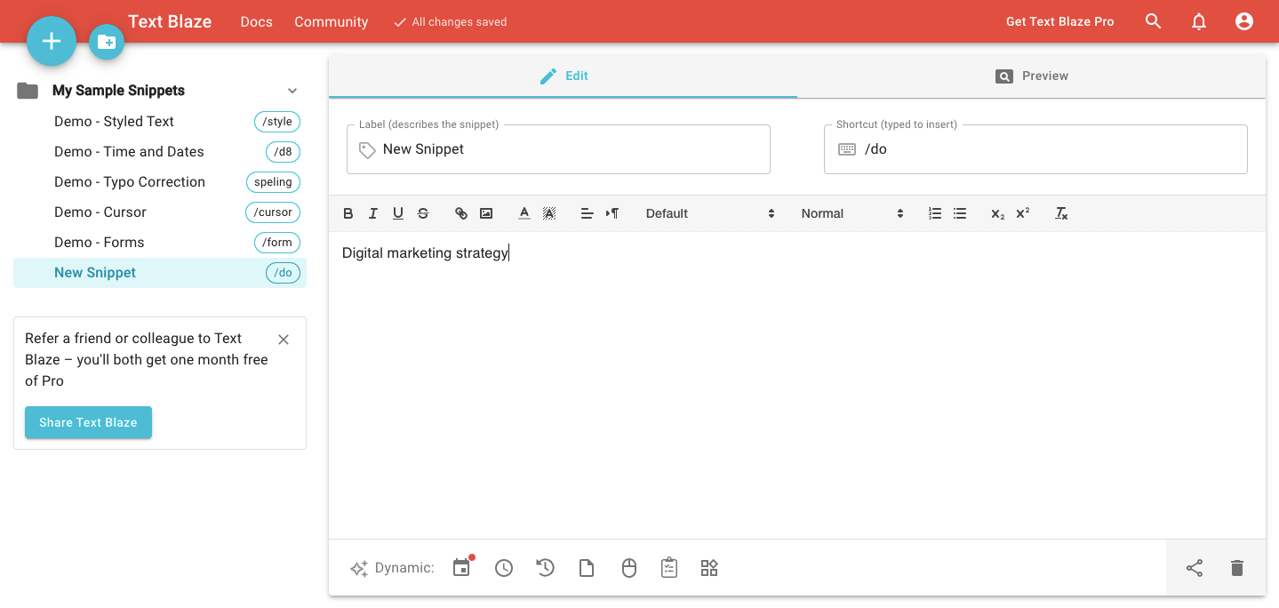Click the new folder icon

[x=107, y=42]
